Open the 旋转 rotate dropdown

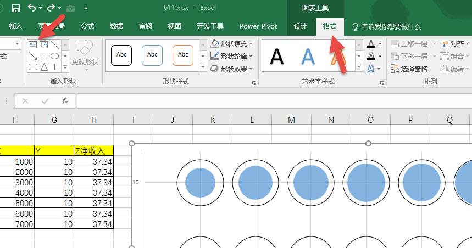[x=455, y=69]
